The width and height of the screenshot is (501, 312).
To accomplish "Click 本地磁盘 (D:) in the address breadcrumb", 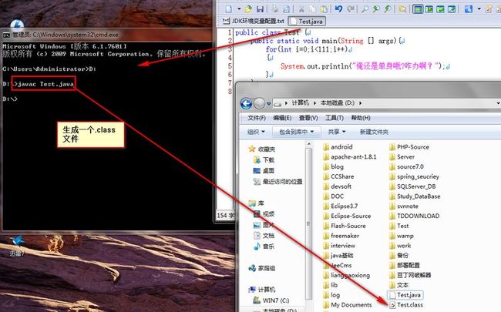I will (338, 102).
